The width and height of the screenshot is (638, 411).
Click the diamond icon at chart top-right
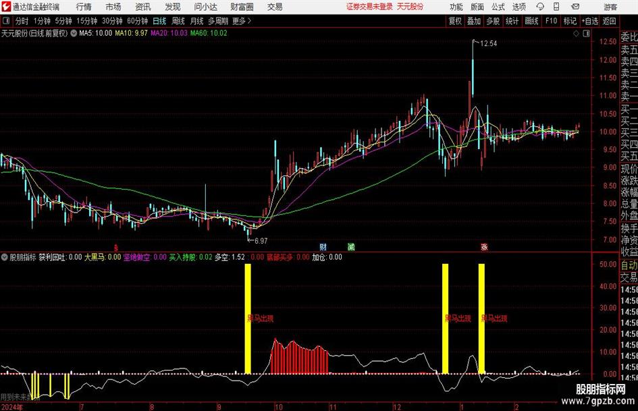(576, 34)
